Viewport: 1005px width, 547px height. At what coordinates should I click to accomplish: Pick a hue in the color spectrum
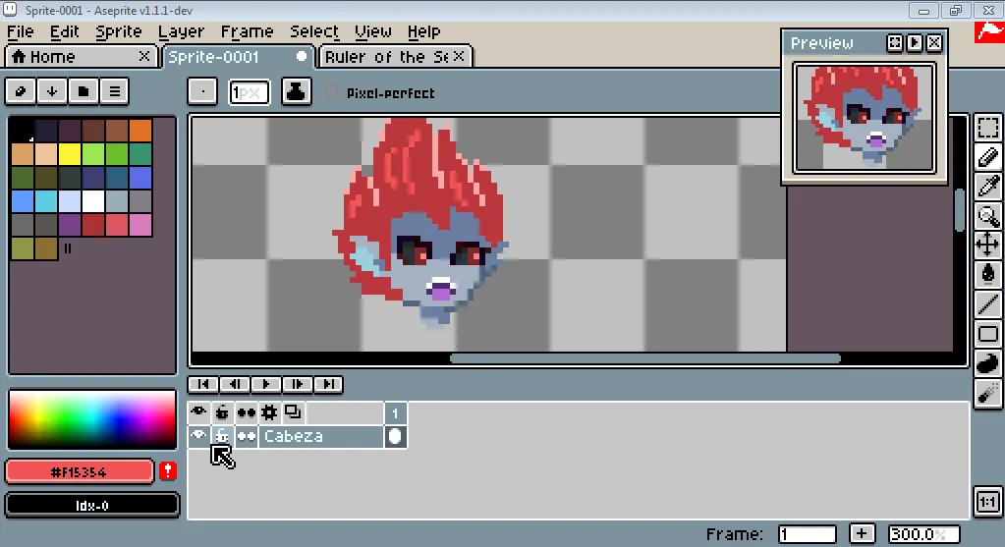pos(91,419)
